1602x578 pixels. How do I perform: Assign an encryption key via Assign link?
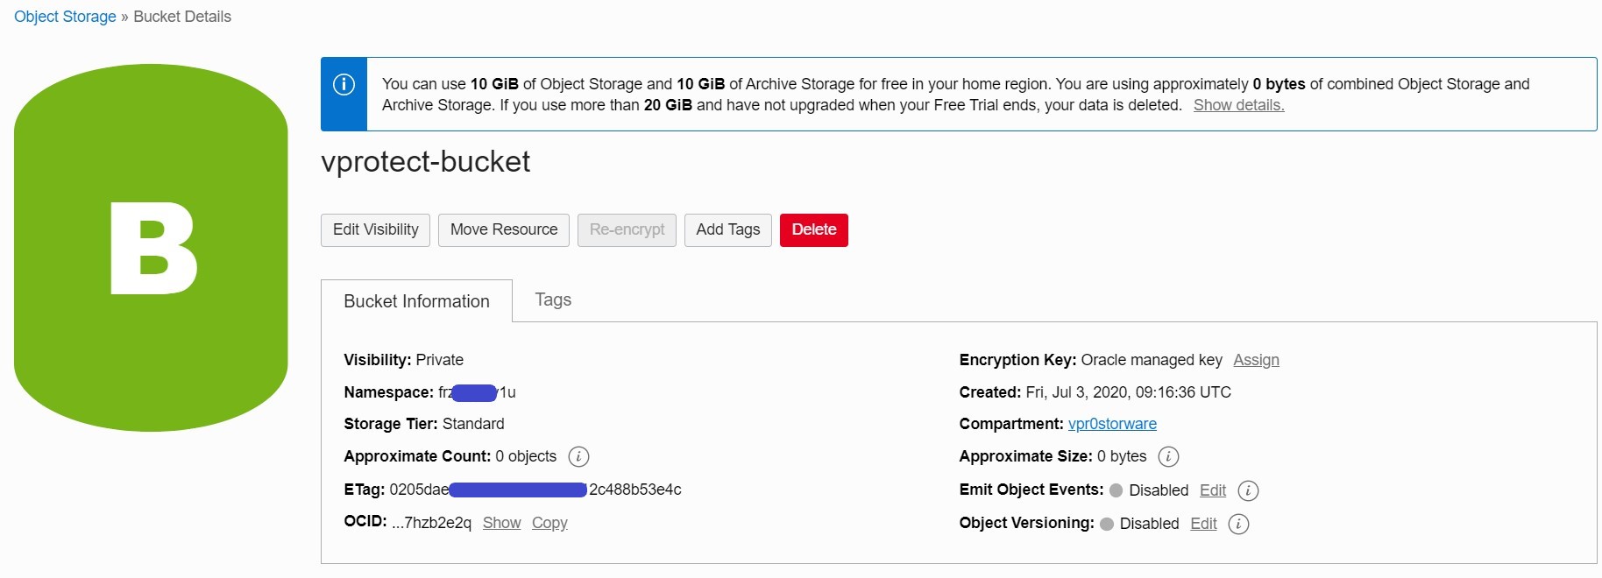pos(1256,360)
